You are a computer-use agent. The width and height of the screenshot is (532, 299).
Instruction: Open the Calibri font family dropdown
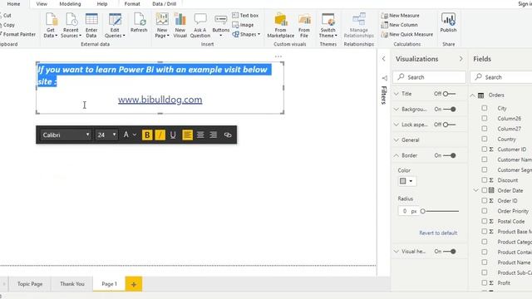click(66, 135)
